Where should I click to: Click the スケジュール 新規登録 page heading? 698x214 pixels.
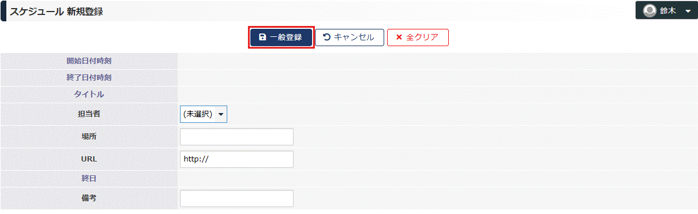[57, 12]
